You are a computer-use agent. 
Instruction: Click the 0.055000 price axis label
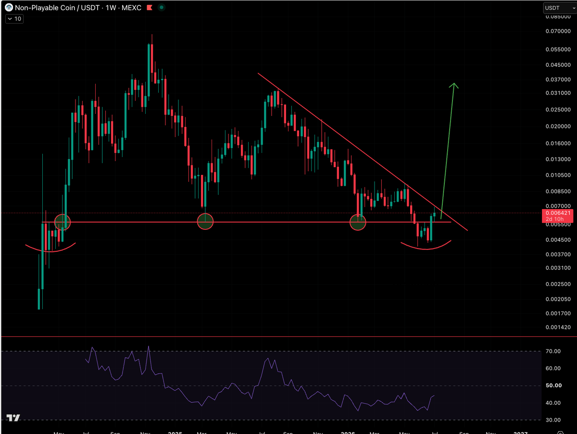click(558, 50)
